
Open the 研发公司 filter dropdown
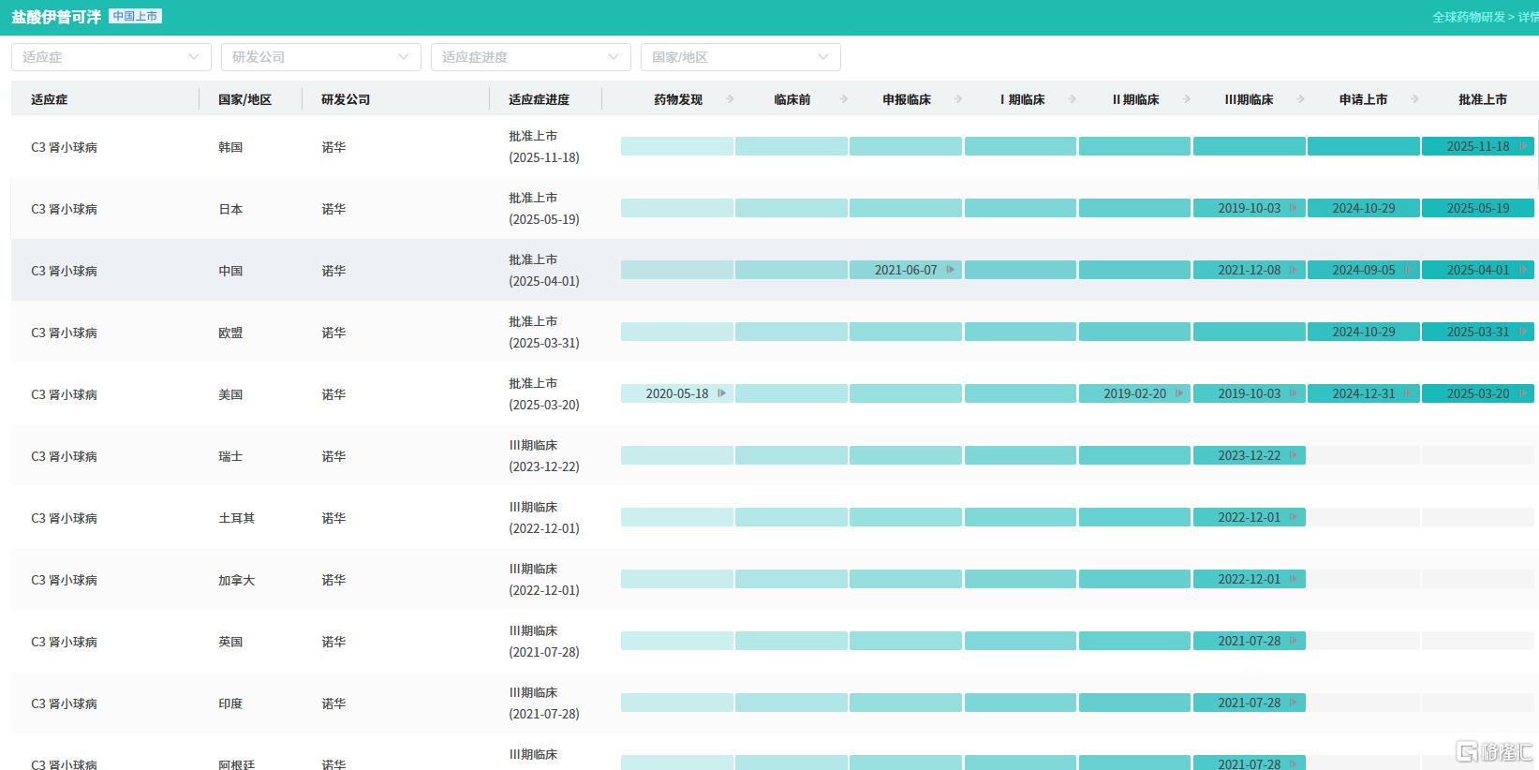click(x=321, y=57)
